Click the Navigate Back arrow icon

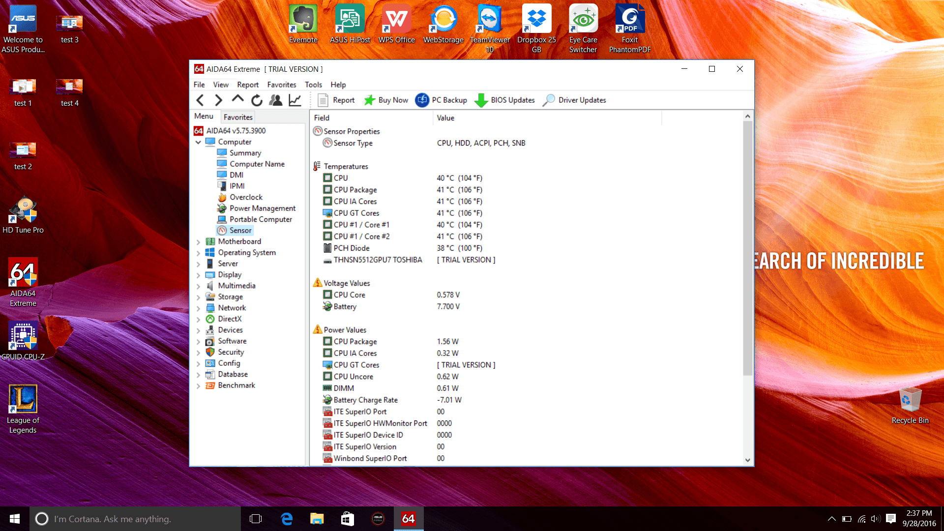[200, 100]
